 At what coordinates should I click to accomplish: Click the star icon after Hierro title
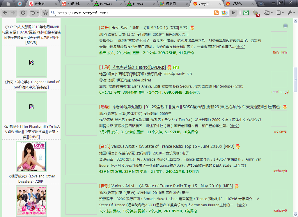[169, 67]
